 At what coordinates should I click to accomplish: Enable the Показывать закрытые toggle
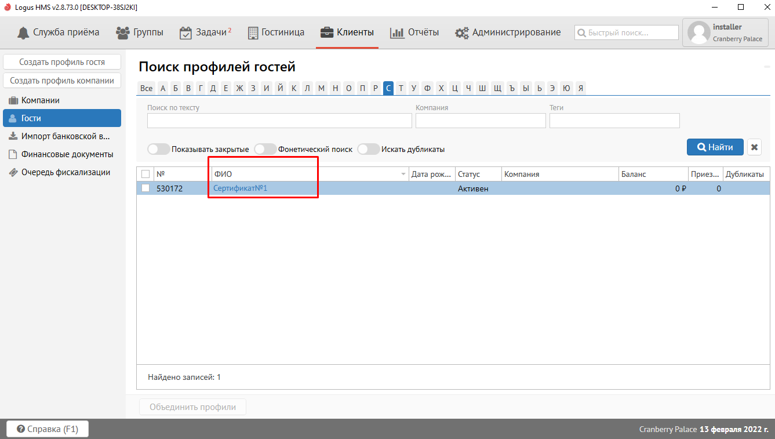tap(158, 149)
